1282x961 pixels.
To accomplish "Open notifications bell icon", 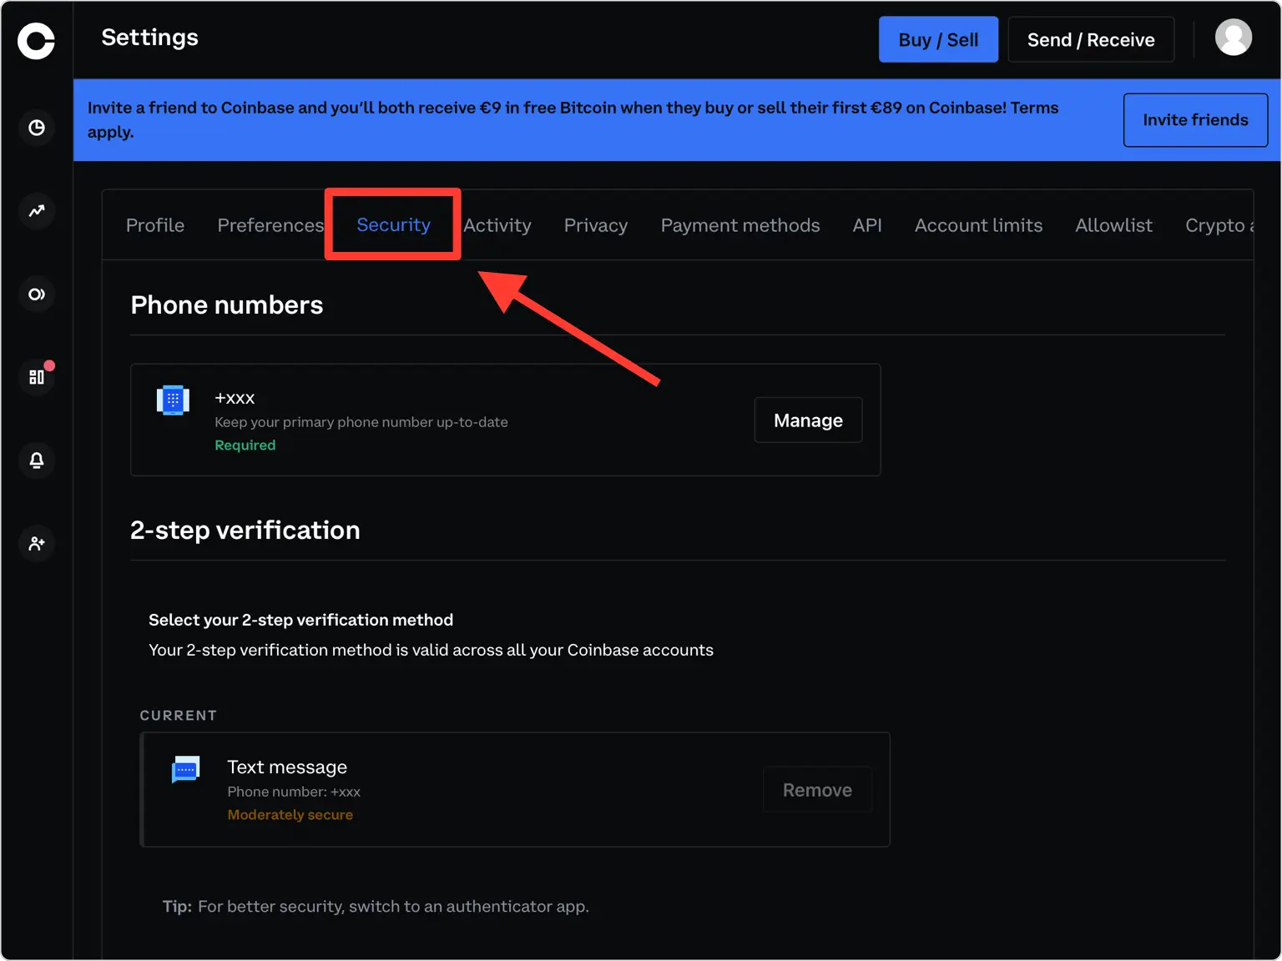I will pos(37,460).
